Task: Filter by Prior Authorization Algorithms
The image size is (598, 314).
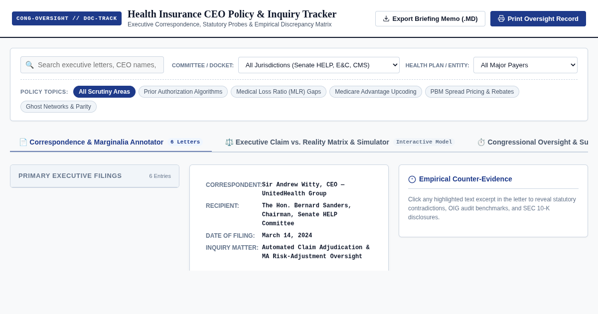Action: pyautogui.click(x=183, y=92)
